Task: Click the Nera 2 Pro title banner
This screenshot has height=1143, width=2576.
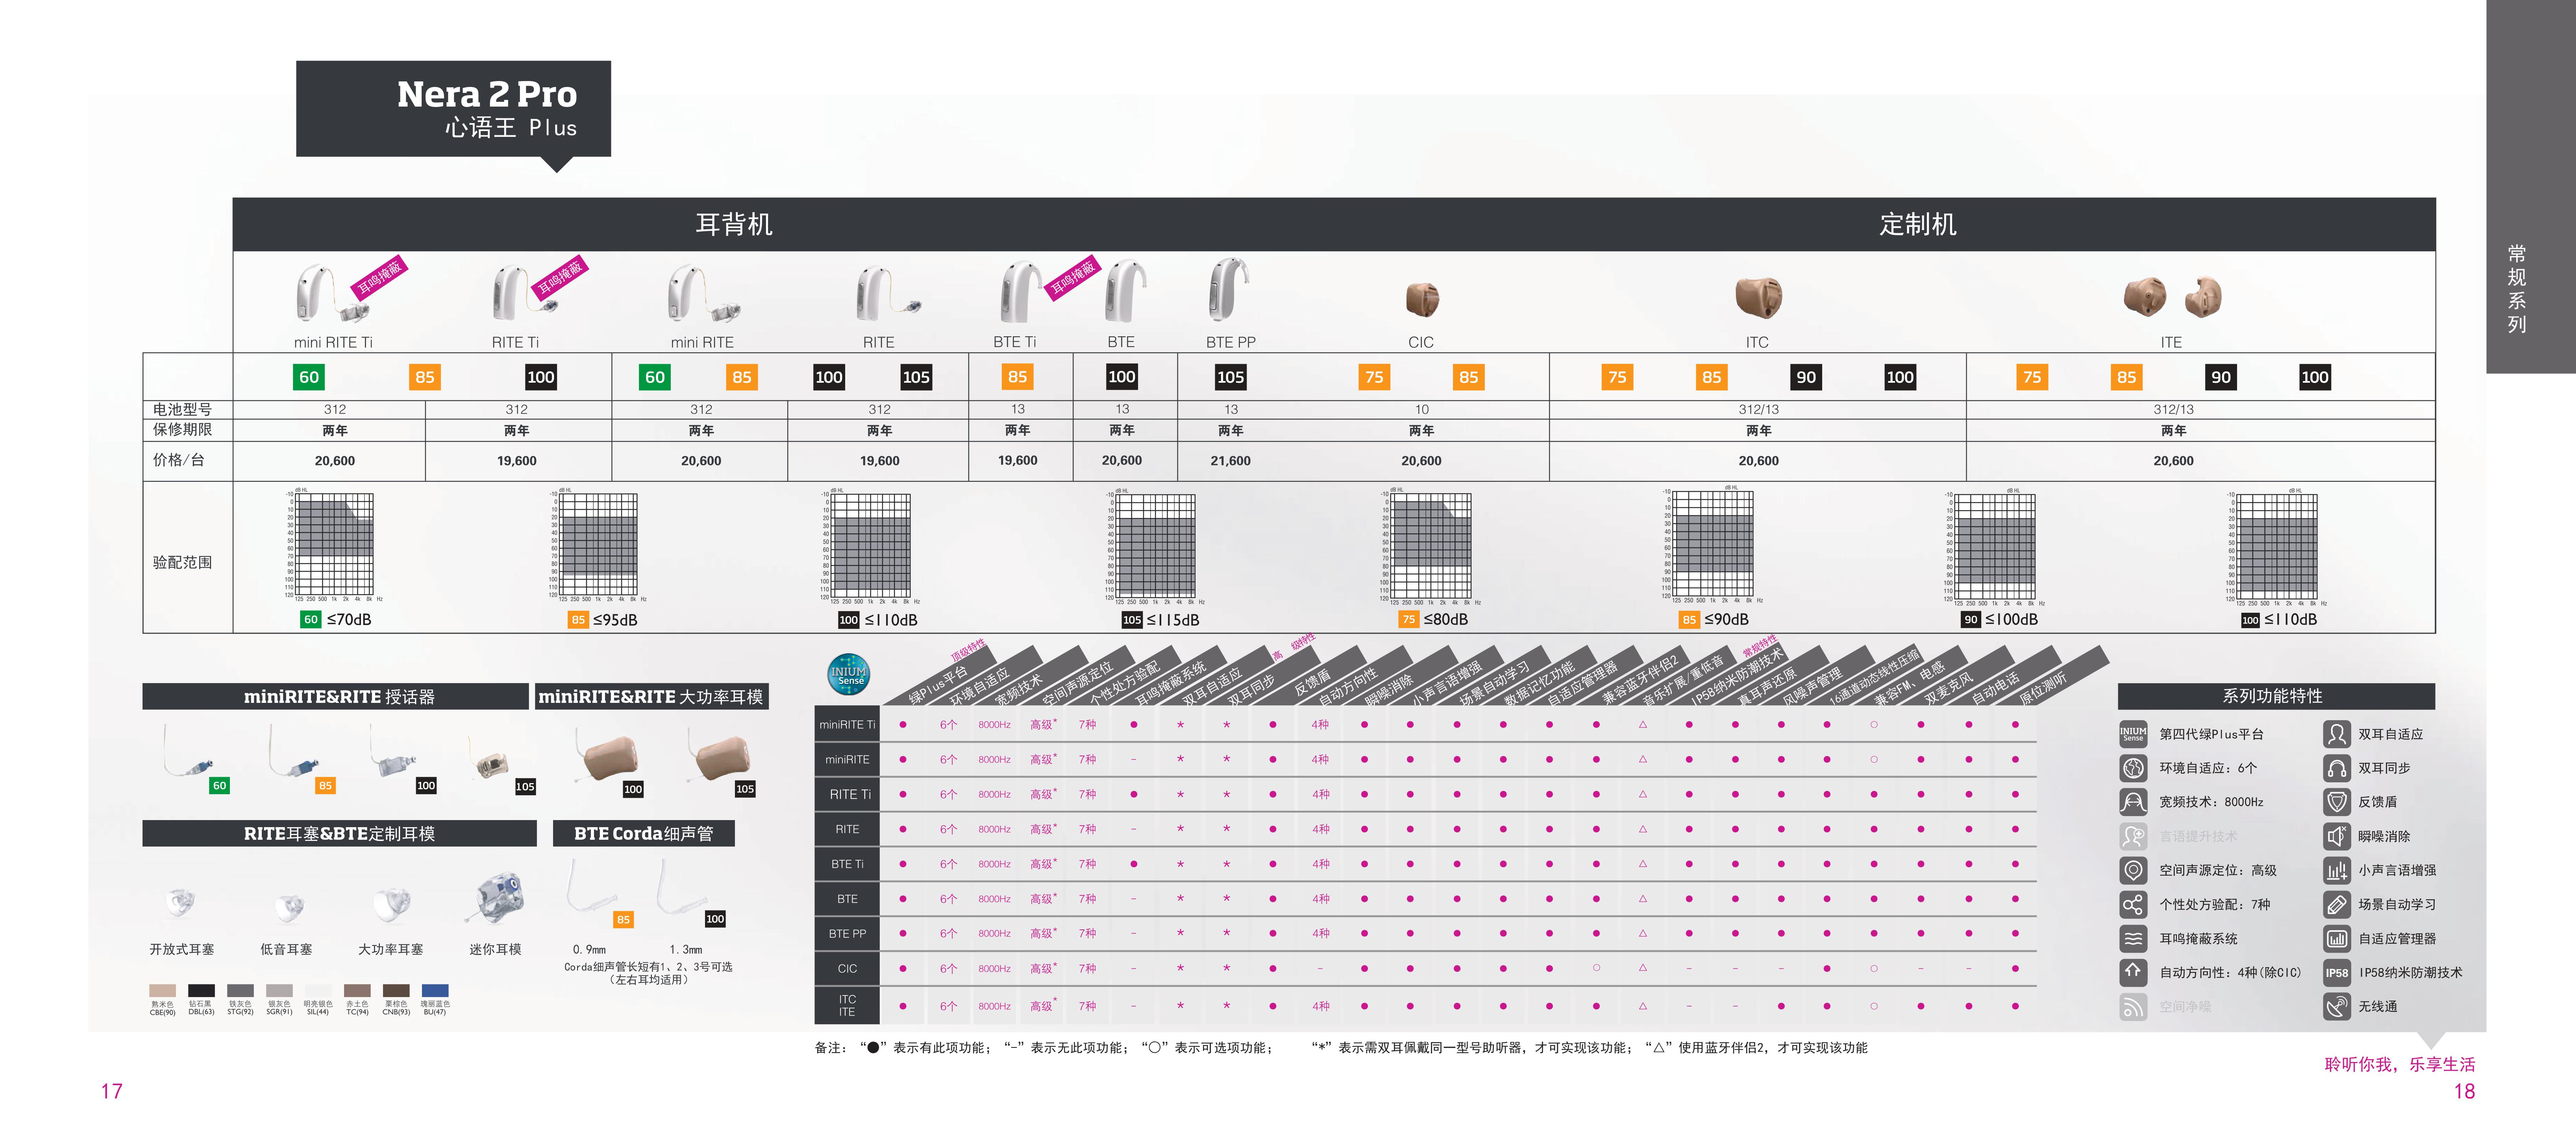Action: tap(453, 109)
